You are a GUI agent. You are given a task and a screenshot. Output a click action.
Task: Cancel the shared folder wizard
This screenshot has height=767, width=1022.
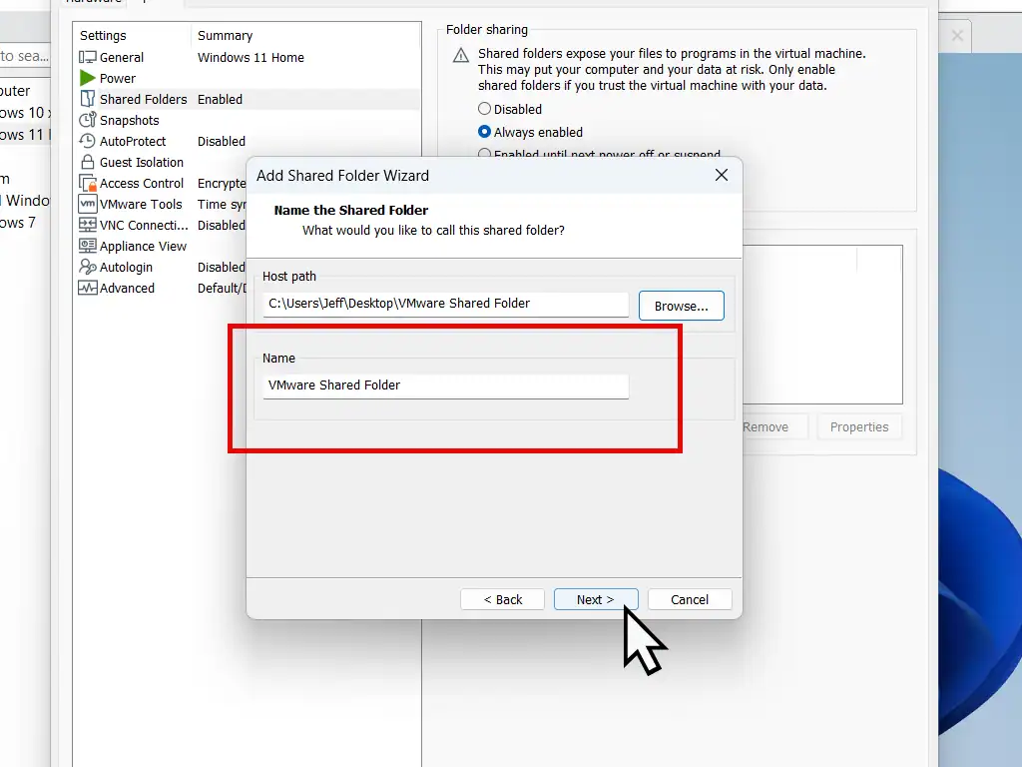[690, 599]
